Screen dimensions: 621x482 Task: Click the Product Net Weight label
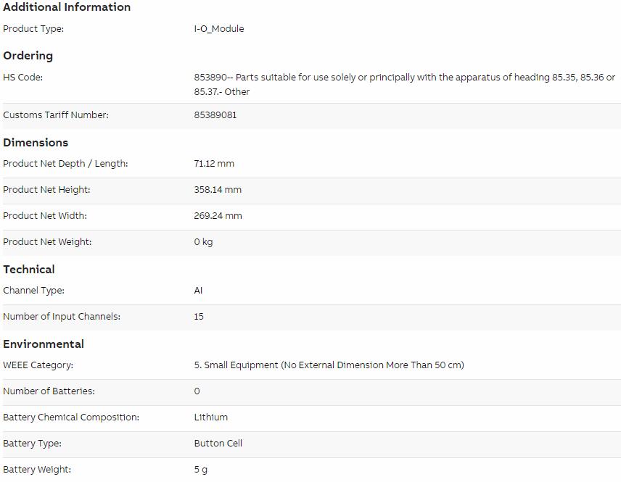[47, 242]
